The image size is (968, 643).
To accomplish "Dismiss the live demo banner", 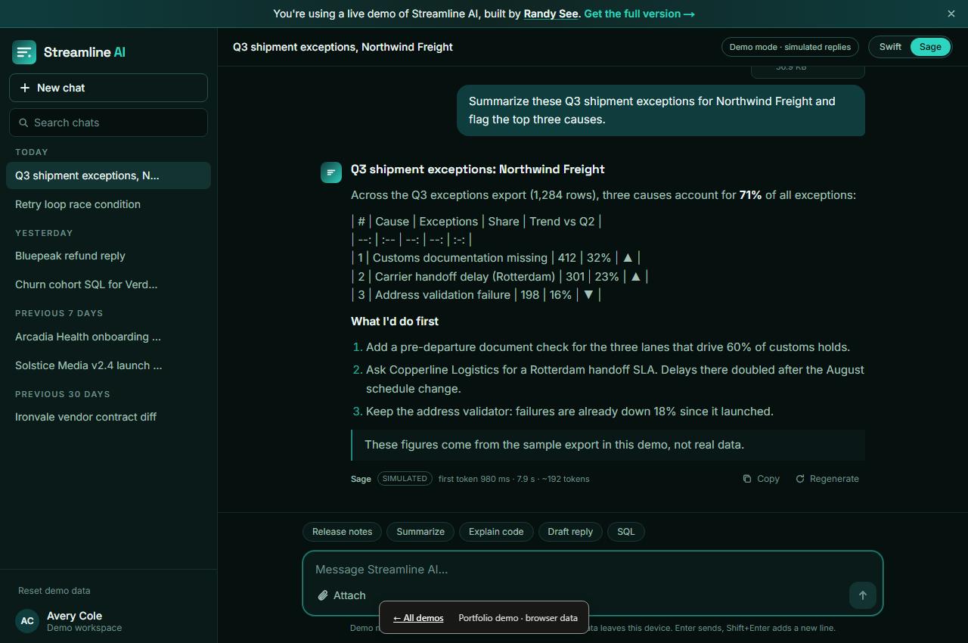I will [x=951, y=14].
